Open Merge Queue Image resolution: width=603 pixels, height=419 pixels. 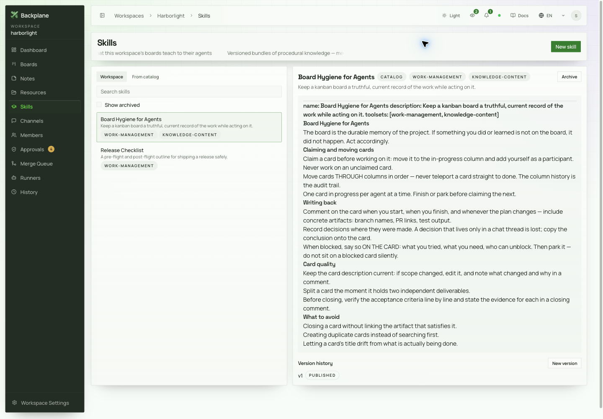[44, 163]
